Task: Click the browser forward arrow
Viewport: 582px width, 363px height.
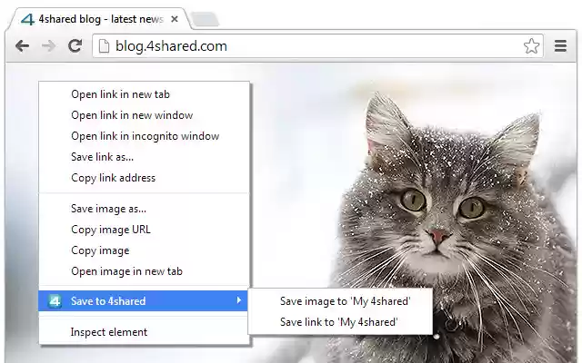Action: point(48,46)
